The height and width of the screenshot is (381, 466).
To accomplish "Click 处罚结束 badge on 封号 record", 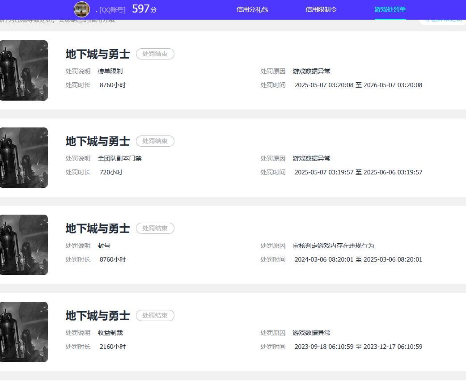I will click(x=155, y=228).
